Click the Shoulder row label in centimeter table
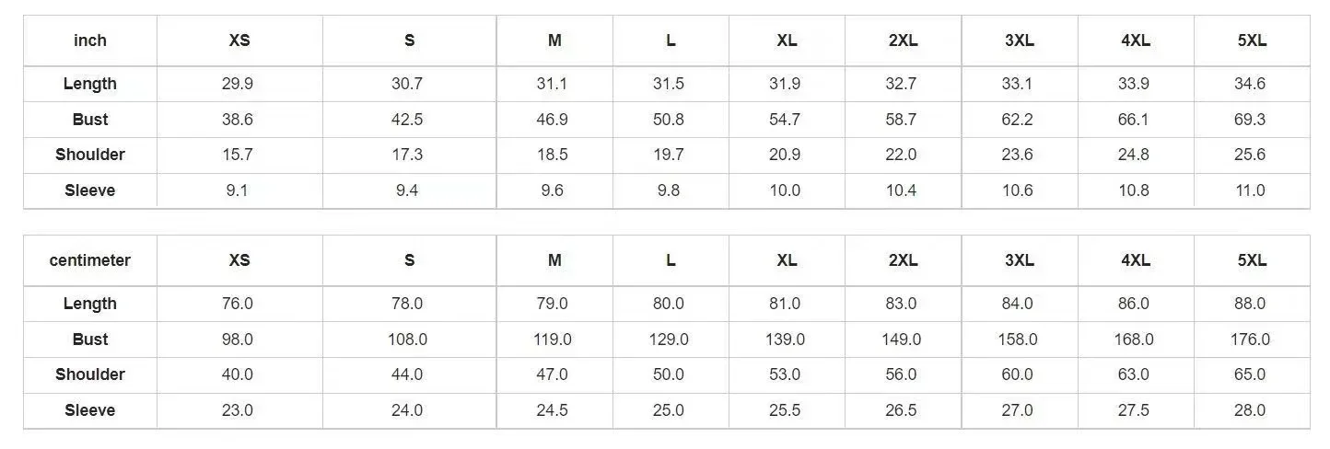This screenshot has height=449, width=1330. (90, 374)
